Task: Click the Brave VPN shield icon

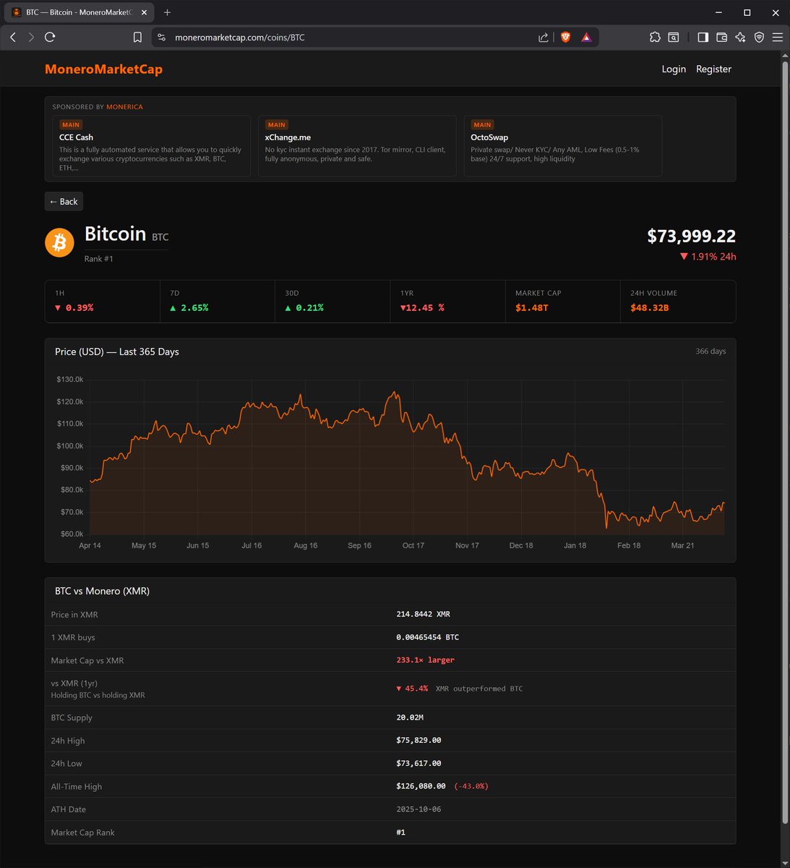Action: coord(759,37)
